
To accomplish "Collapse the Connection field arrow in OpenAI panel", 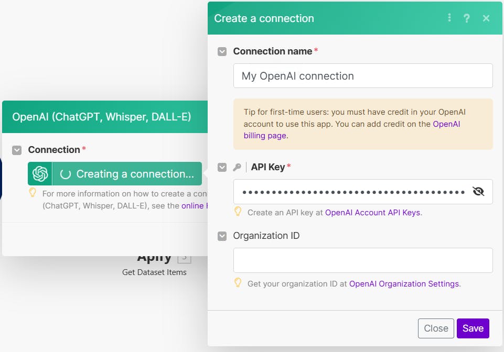I will click(x=17, y=150).
